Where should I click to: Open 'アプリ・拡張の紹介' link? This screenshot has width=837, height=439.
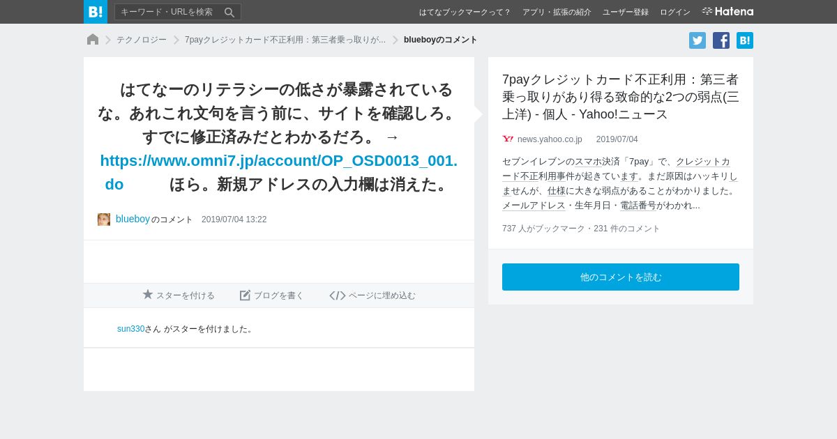point(557,12)
